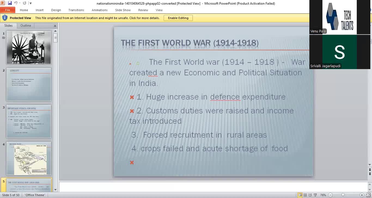Click the Redo/Repeat icon
The height and width of the screenshot is (198, 372).
25,3
